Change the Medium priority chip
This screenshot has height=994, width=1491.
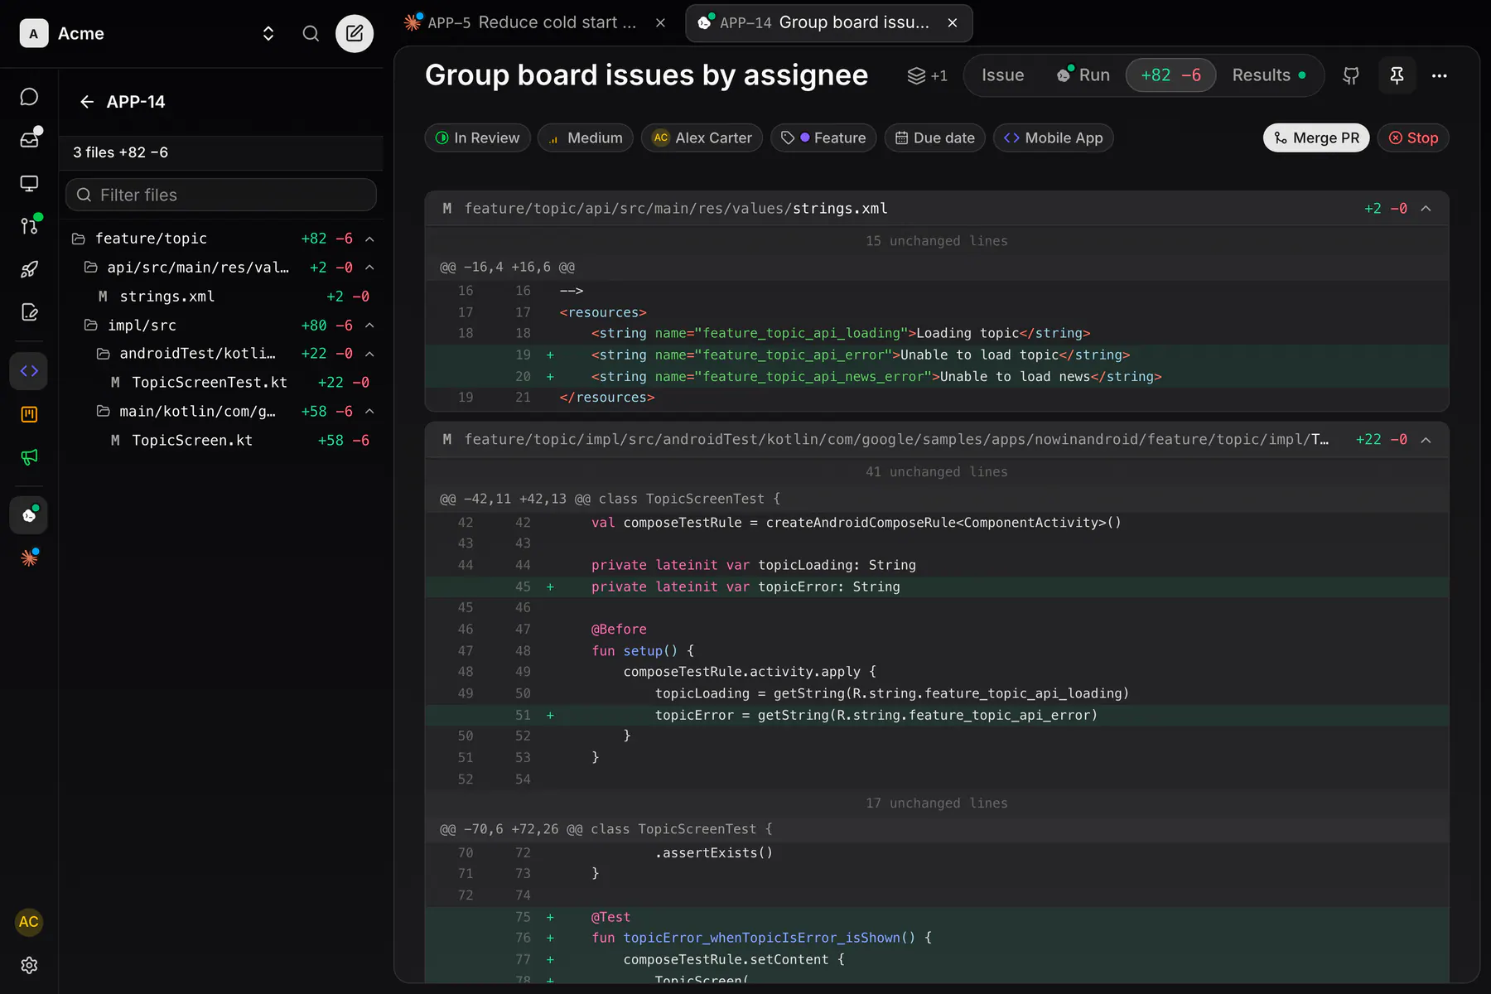click(586, 138)
